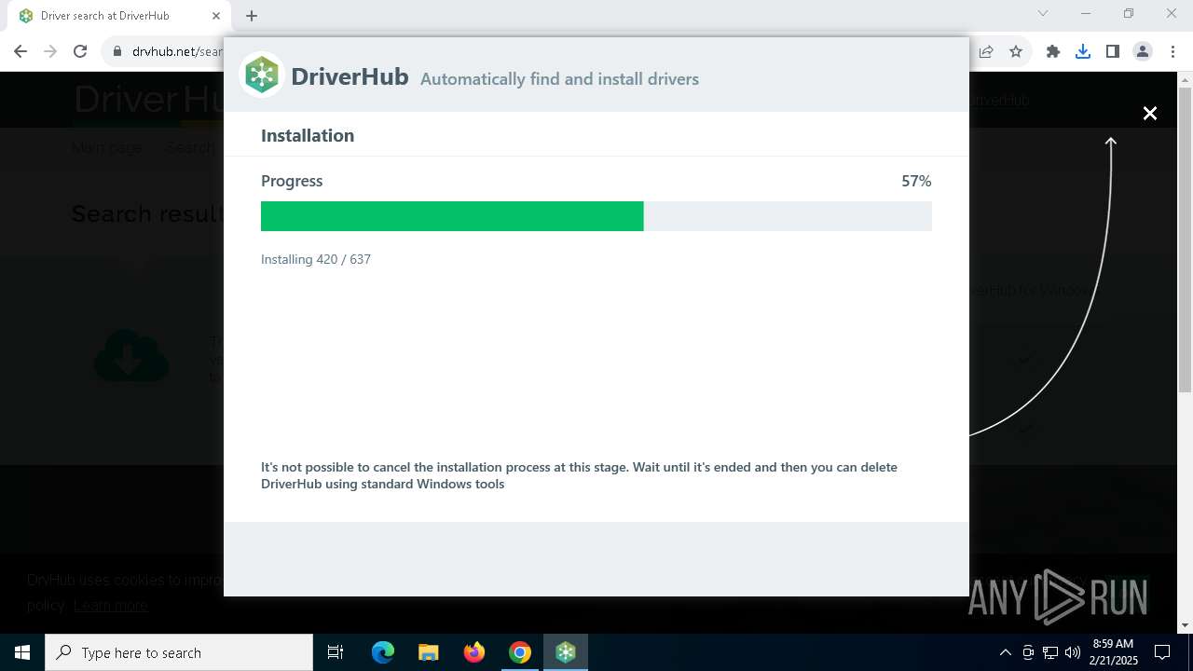This screenshot has width=1193, height=671.
Task: Toggle the Chrome side panel
Action: click(x=1113, y=51)
